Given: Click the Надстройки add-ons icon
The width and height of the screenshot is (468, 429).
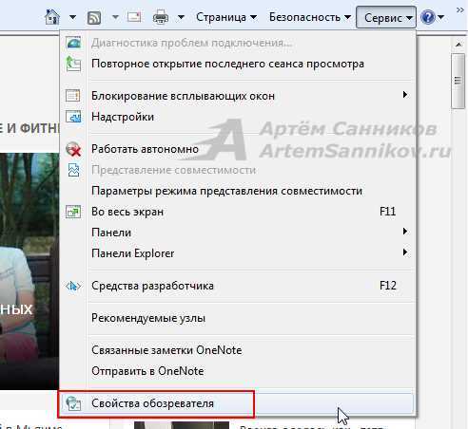Looking at the screenshot, I should click(x=73, y=117).
